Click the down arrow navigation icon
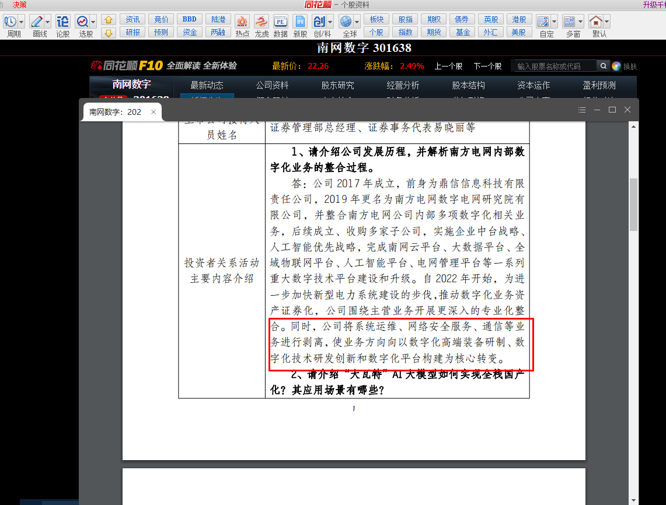This screenshot has width=666, height=505. pyautogui.click(x=109, y=33)
